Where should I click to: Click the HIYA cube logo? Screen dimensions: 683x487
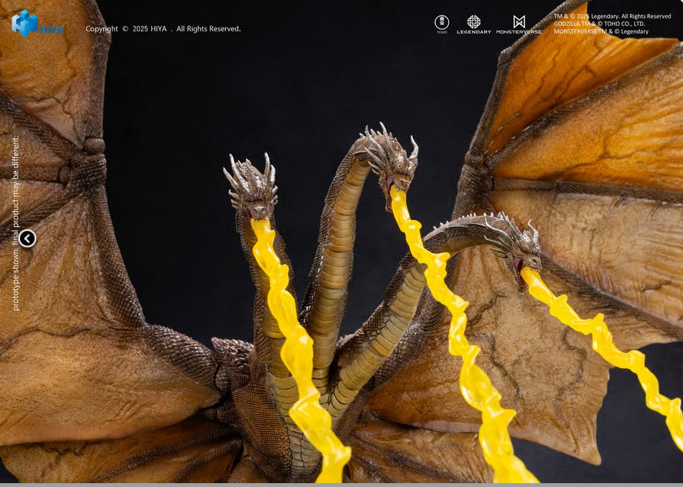(25, 23)
